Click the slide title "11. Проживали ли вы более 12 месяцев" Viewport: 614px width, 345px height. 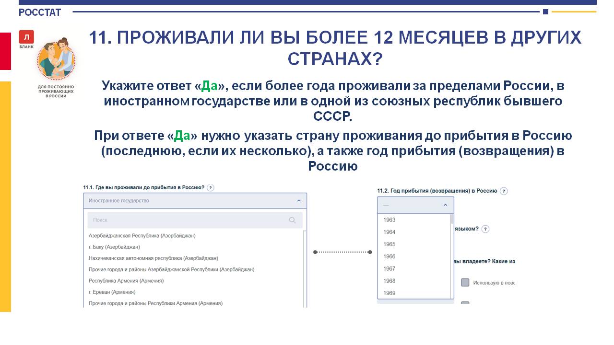coord(335,48)
